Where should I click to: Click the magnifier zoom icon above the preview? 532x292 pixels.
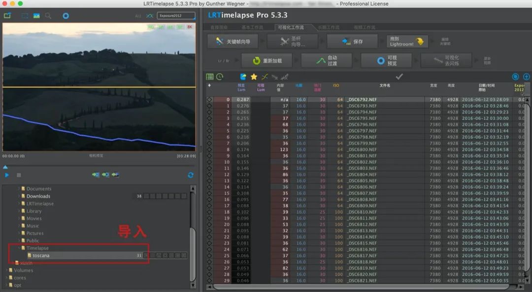click(48, 16)
